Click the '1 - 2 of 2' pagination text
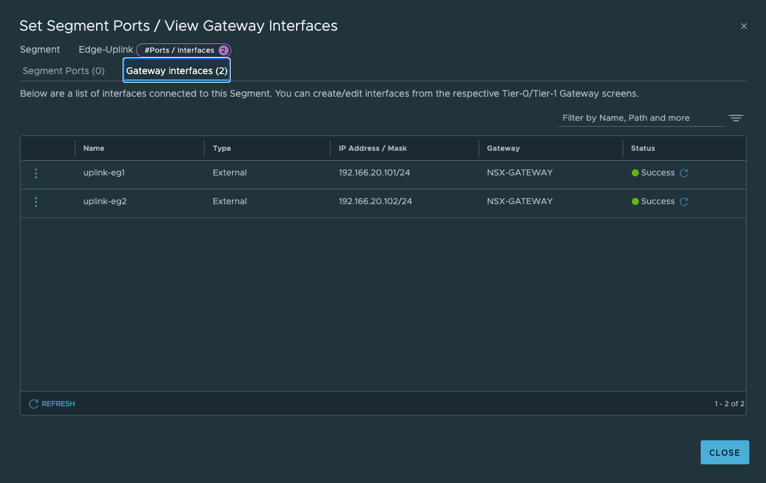 tap(729, 404)
